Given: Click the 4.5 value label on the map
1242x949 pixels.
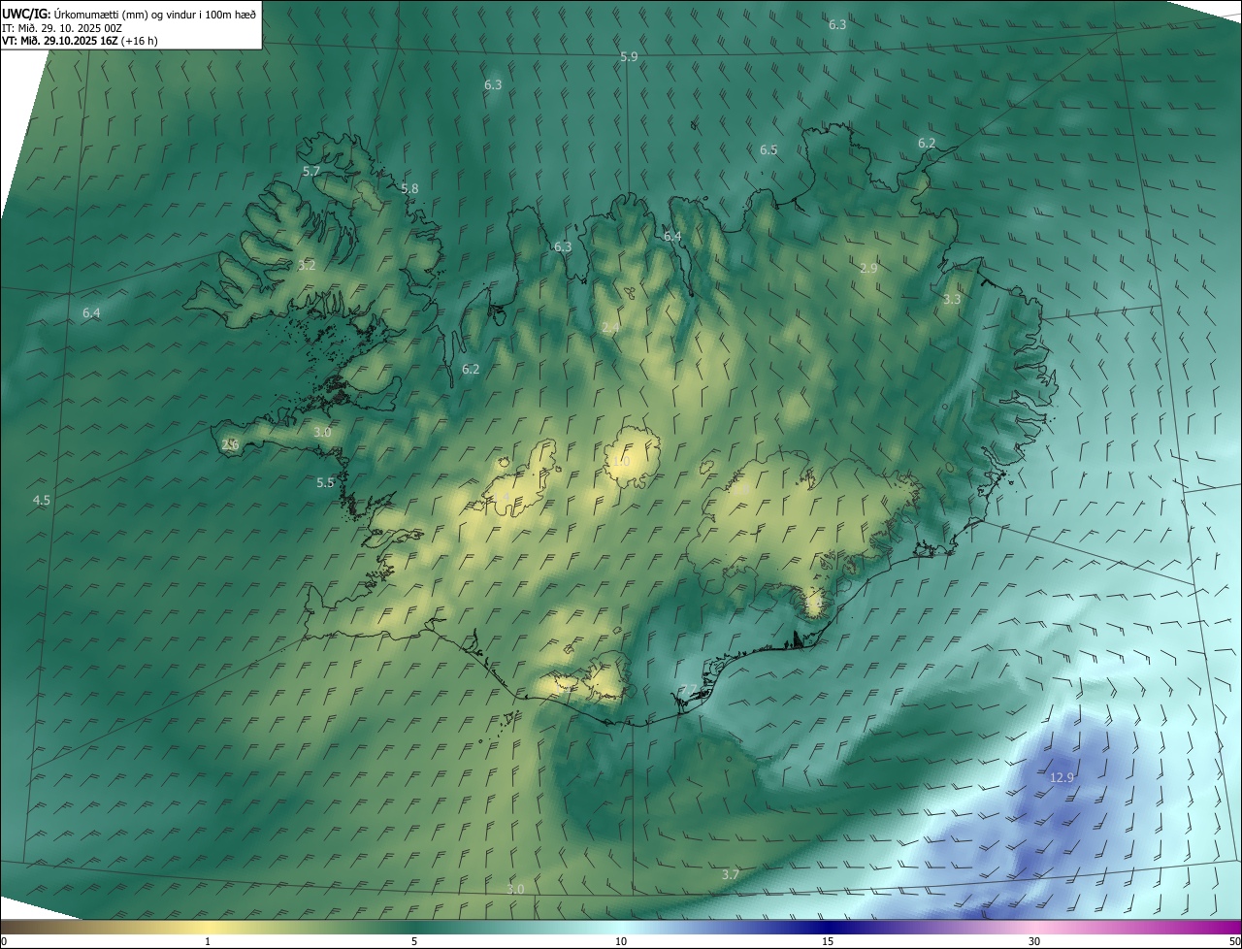Looking at the screenshot, I should (42, 500).
